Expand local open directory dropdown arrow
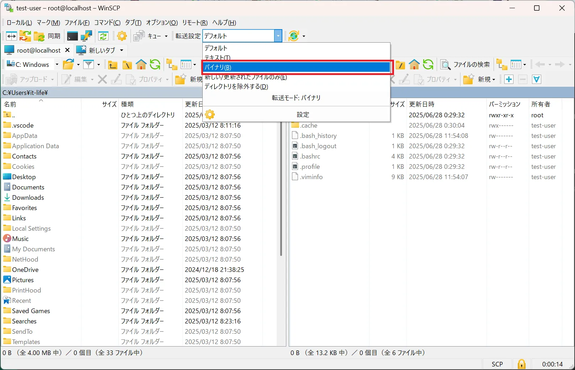 pyautogui.click(x=78, y=65)
